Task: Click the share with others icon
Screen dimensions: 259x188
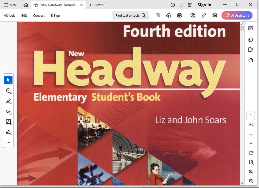Action: coord(193,15)
